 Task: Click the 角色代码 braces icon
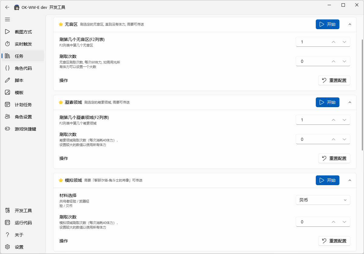click(8, 68)
